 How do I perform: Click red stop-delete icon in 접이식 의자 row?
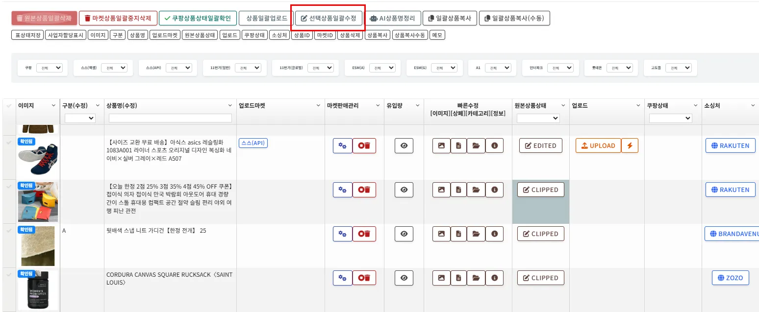coord(364,190)
